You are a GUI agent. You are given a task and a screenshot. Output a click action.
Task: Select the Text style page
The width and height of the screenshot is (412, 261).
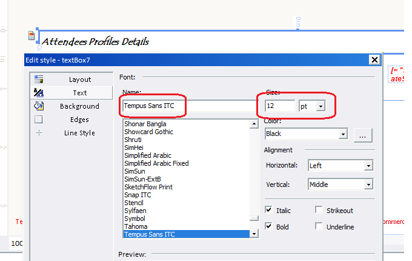[x=71, y=93]
